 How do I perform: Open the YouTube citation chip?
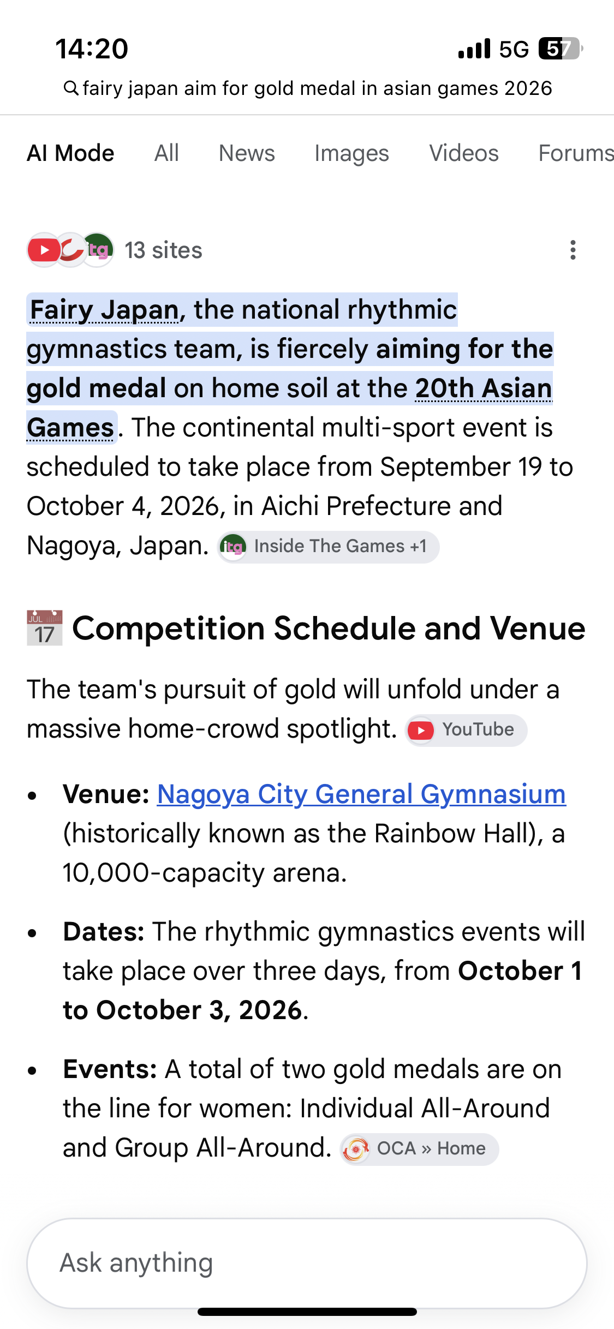[466, 730]
